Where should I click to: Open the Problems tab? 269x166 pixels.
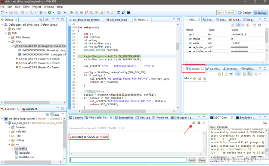[x=160, y=118]
